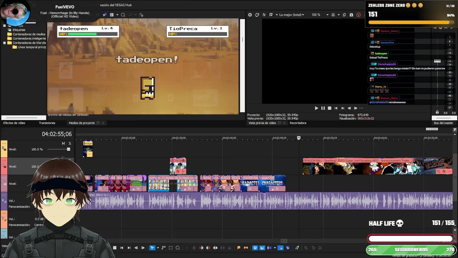Open video output fx icon in preview
458x258 pixels.
[x=264, y=15]
